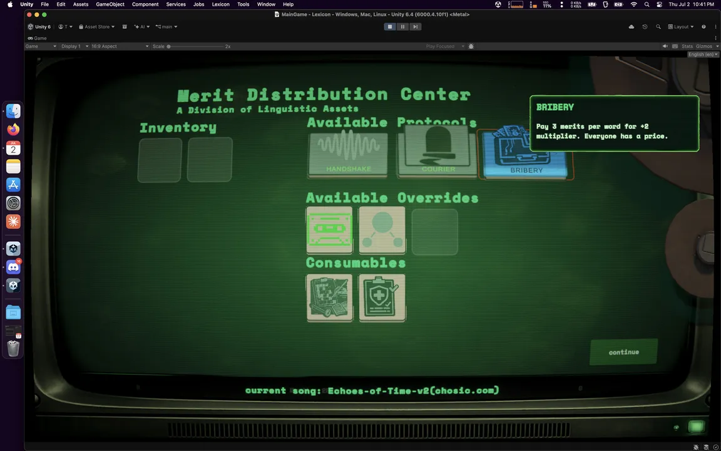Viewport: 721px width, 451px height.
Task: Toggle Gizmos in Game view
Action: [x=704, y=46]
